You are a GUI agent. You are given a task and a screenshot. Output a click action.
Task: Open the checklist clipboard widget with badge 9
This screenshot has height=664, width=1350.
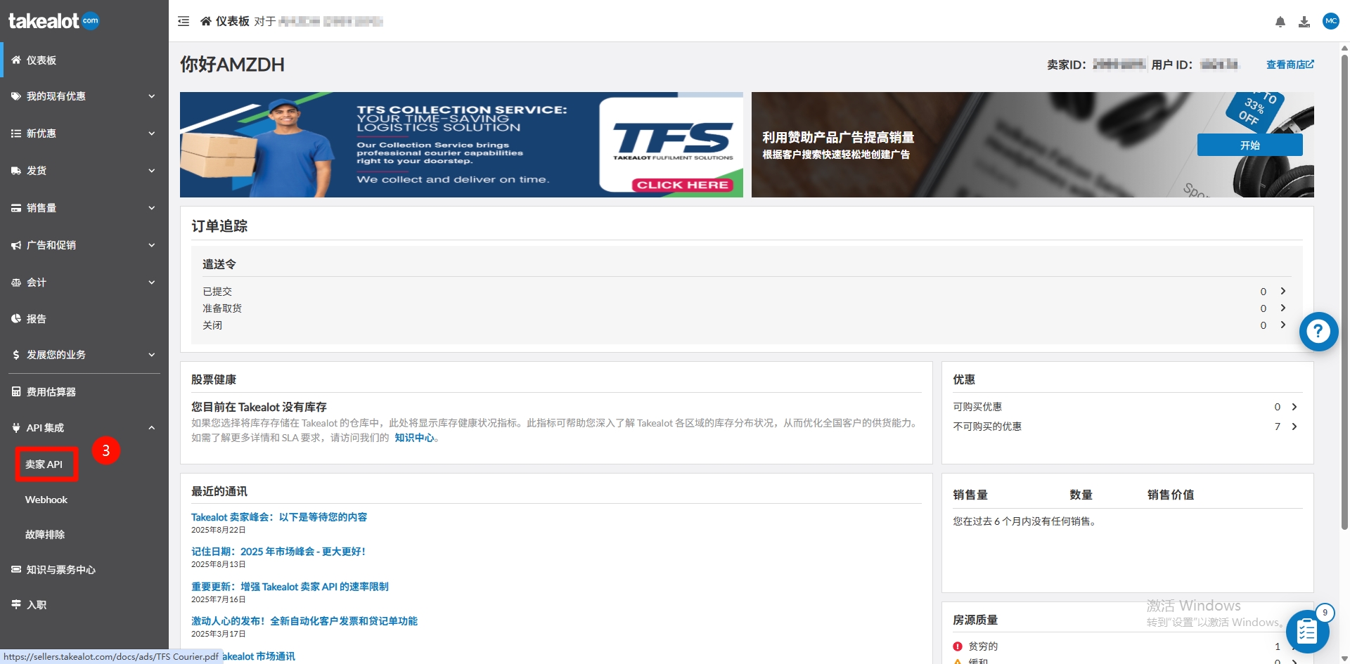point(1307,631)
